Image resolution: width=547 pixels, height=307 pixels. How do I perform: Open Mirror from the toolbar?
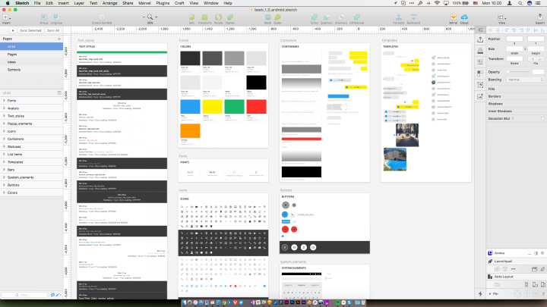[453, 17]
